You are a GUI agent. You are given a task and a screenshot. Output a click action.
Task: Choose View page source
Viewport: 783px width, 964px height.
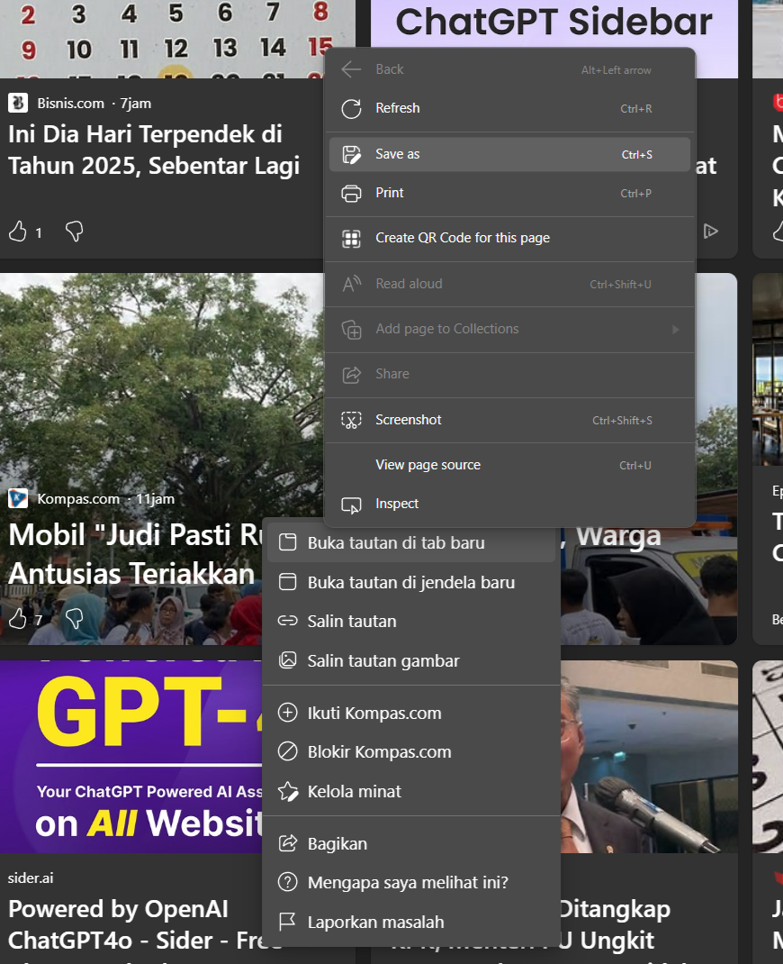click(x=509, y=466)
